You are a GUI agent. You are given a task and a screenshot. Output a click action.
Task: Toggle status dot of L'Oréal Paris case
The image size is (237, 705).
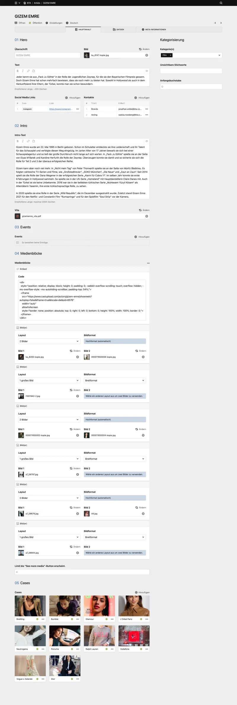(141, 619)
